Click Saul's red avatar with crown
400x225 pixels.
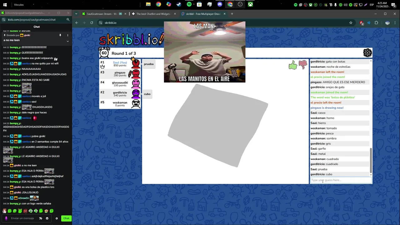coord(136,63)
